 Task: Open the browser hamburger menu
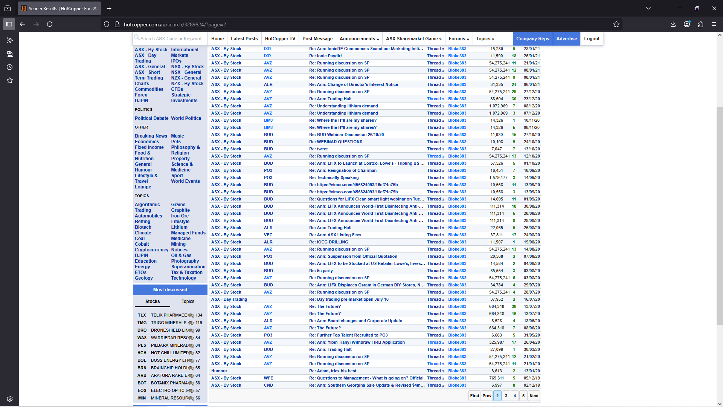714,24
